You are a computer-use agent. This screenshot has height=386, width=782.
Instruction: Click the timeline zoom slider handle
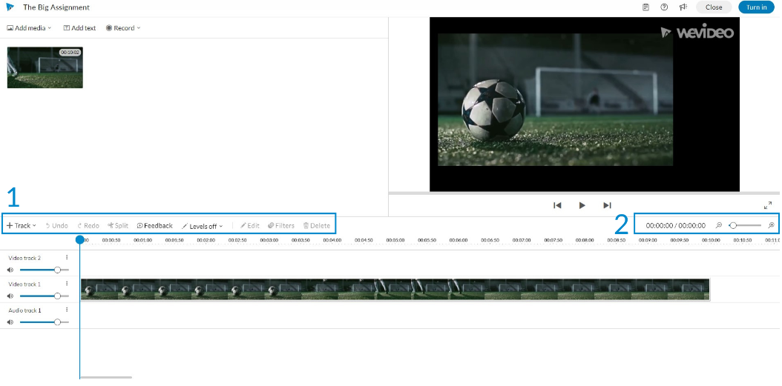[x=732, y=226]
